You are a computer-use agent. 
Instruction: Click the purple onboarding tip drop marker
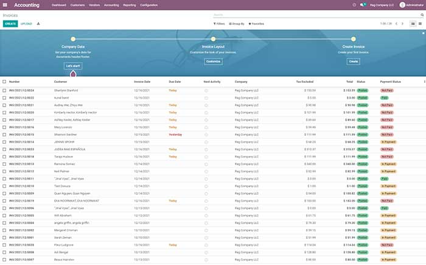point(73,74)
